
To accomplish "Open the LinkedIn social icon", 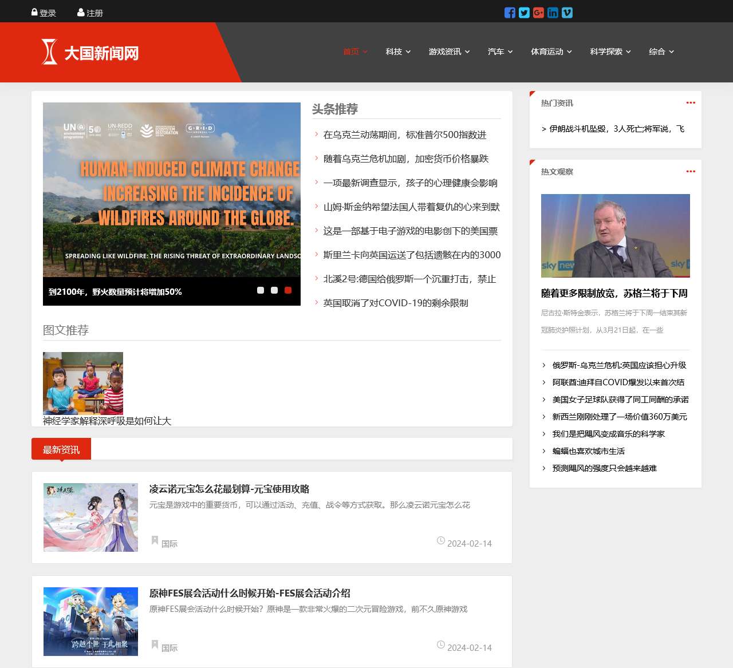I will [553, 12].
